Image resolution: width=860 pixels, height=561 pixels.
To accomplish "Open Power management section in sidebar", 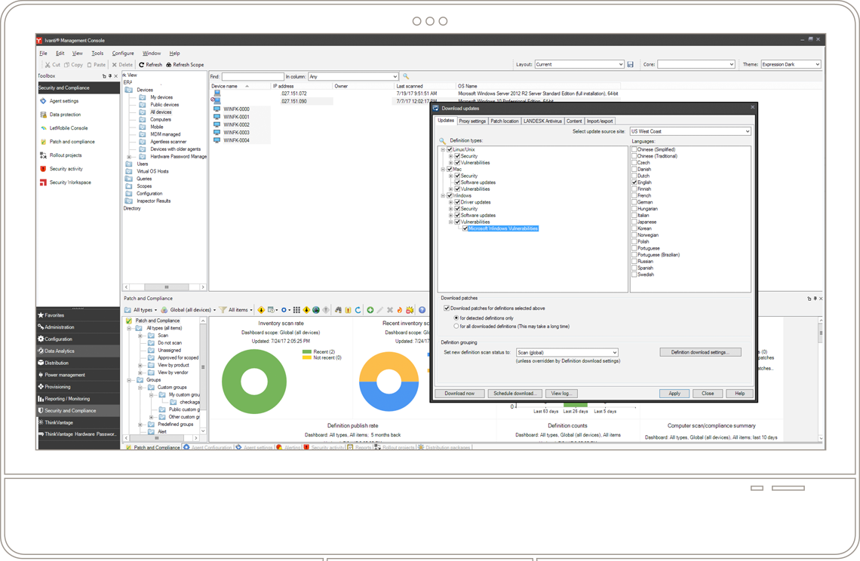I will point(78,375).
